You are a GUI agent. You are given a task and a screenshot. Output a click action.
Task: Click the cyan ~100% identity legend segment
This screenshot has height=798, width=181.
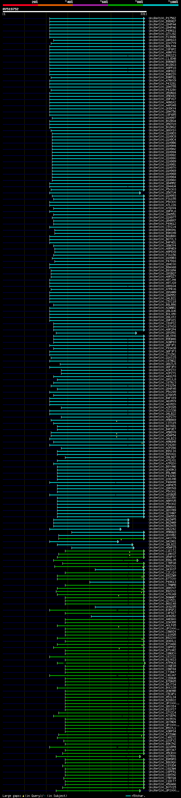click(161, 5)
